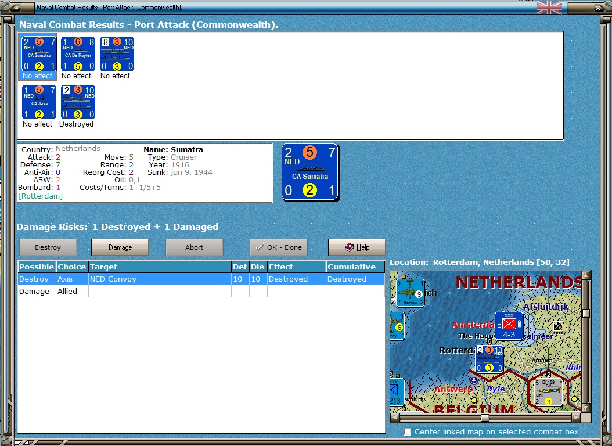Select the Damage Allied table row
The image size is (612, 446).
(x=201, y=291)
